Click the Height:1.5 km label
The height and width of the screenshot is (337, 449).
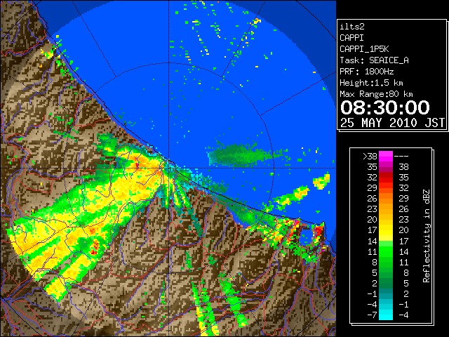tap(371, 83)
